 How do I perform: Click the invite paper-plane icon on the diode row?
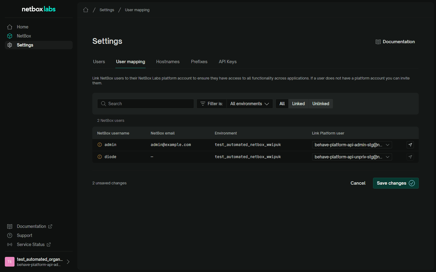[410, 157]
